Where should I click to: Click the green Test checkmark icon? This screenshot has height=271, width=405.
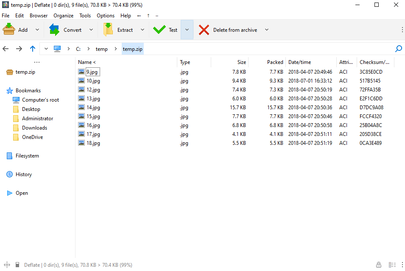click(159, 30)
